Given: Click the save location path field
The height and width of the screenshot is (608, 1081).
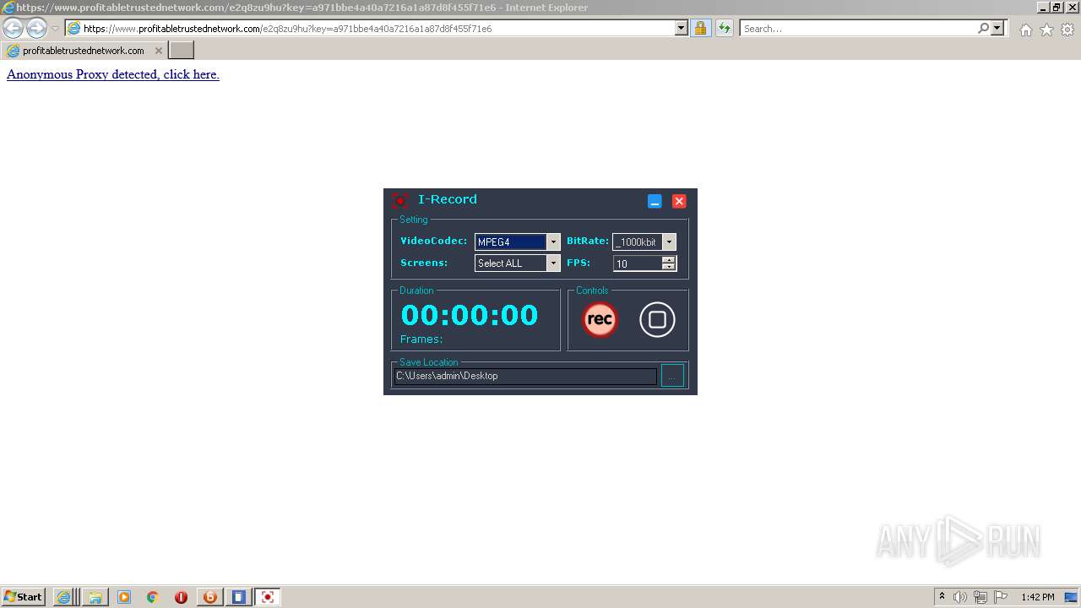Looking at the screenshot, I should (525, 376).
